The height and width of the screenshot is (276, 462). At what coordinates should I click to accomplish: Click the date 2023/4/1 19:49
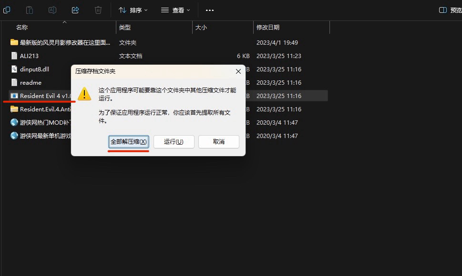click(x=277, y=43)
